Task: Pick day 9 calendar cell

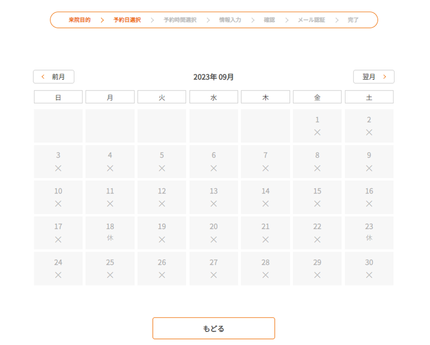Action: 369,162
